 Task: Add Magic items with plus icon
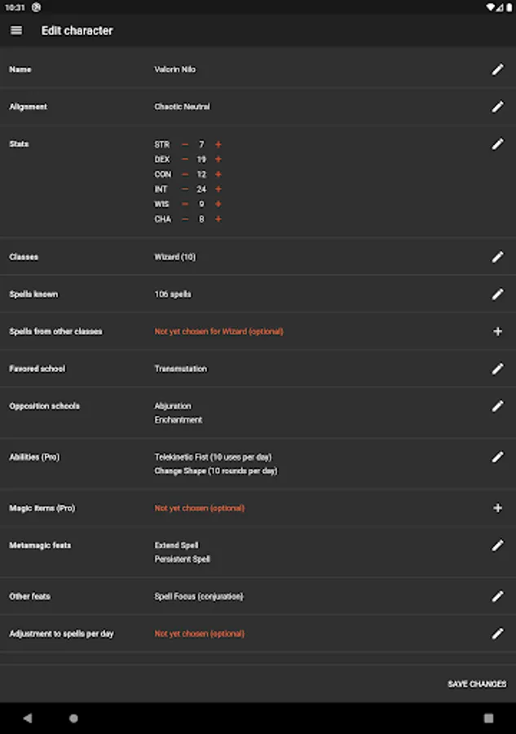(497, 508)
